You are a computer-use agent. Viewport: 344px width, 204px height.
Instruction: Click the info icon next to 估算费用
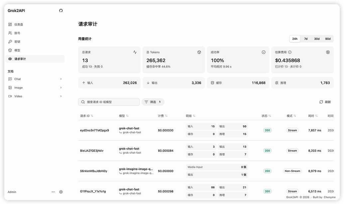(x=290, y=52)
